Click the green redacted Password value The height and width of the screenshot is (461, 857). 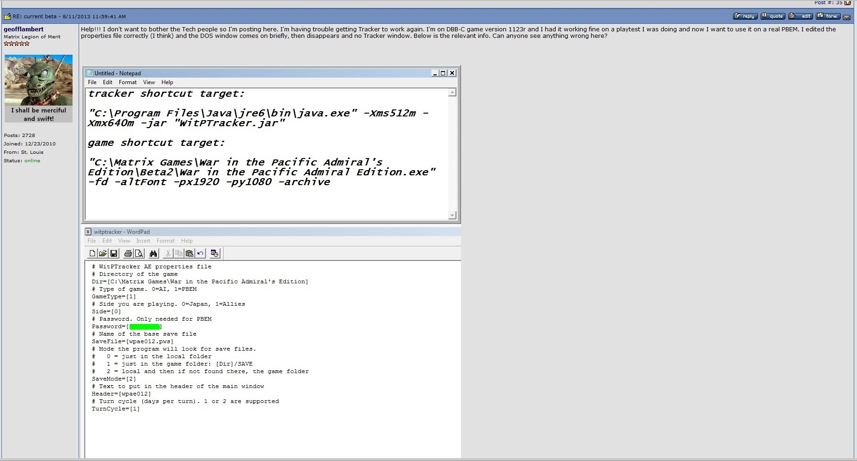[145, 326]
